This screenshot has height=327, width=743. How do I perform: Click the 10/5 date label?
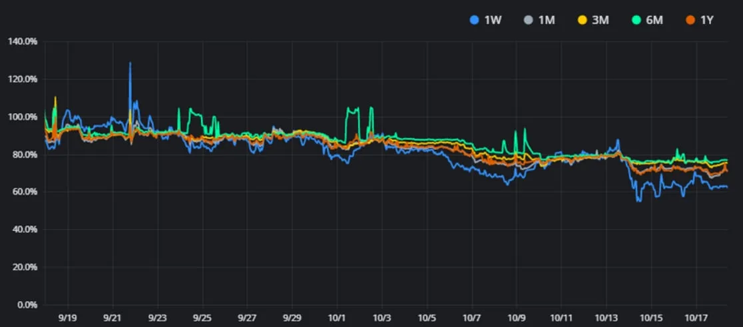[x=427, y=317]
